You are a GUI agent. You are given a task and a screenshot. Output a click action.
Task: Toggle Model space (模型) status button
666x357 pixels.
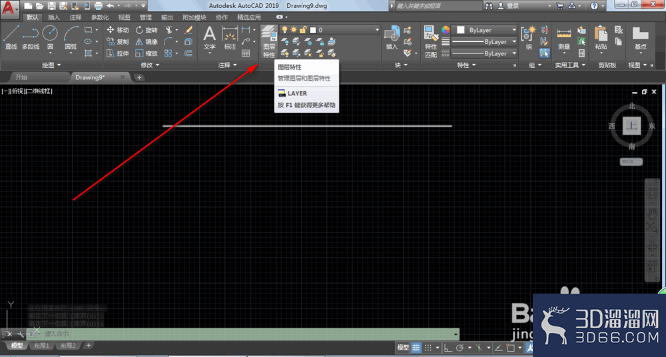pos(403,347)
